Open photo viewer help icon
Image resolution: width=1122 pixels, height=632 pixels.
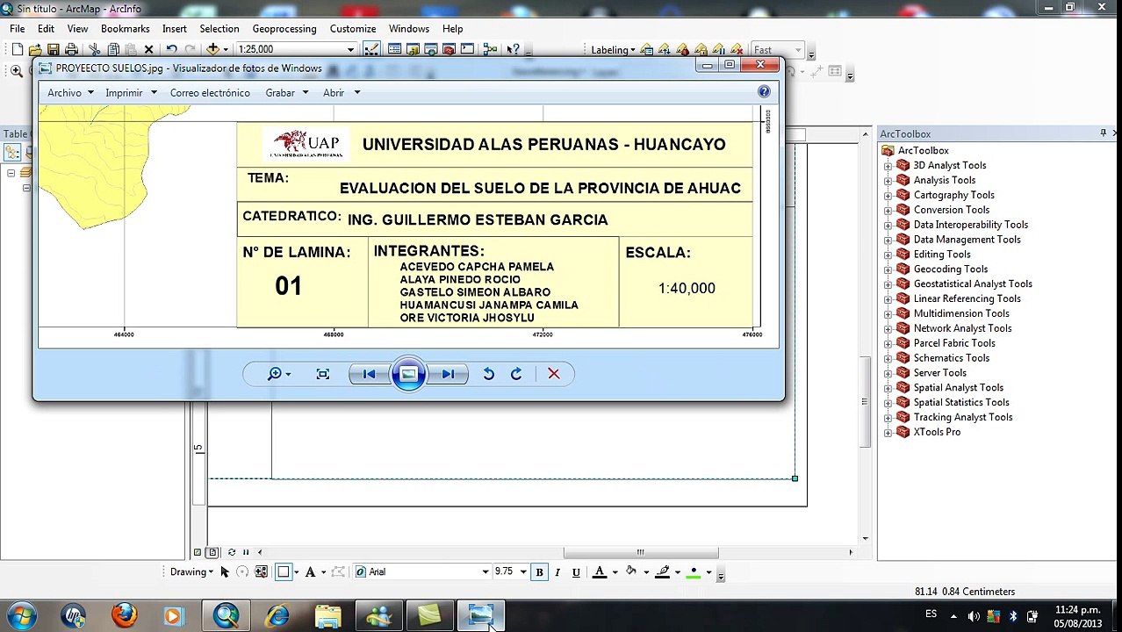pos(764,91)
